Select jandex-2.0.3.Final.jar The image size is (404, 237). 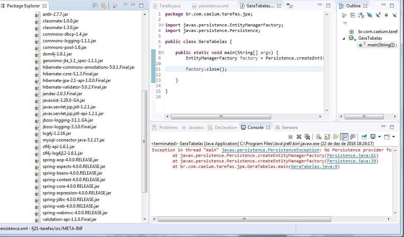[62, 94]
